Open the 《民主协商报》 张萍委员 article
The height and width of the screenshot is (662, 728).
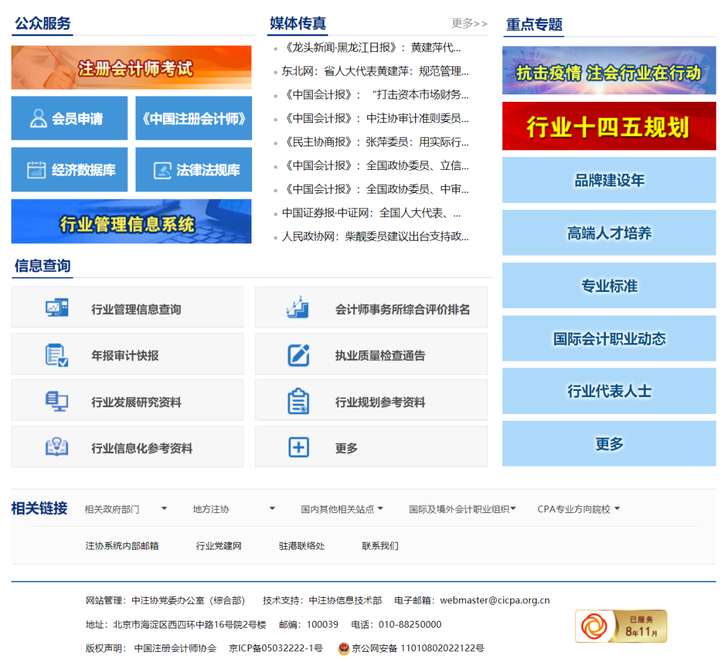pos(375,142)
